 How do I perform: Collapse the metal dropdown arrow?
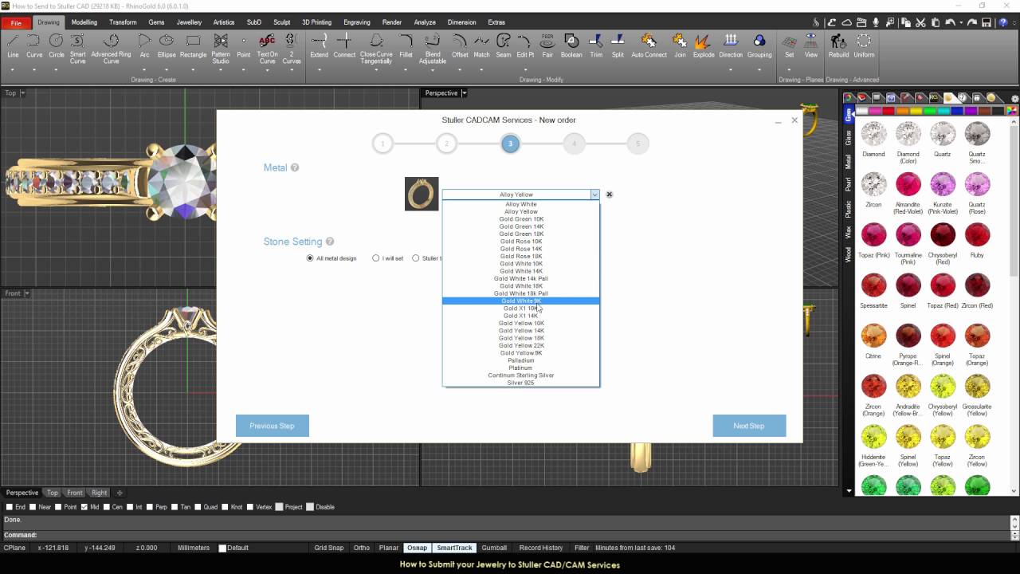[594, 195]
